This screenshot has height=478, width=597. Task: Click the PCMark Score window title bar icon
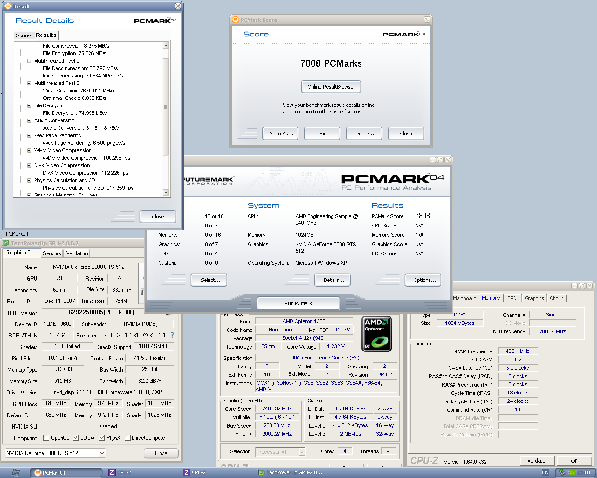pos(236,20)
